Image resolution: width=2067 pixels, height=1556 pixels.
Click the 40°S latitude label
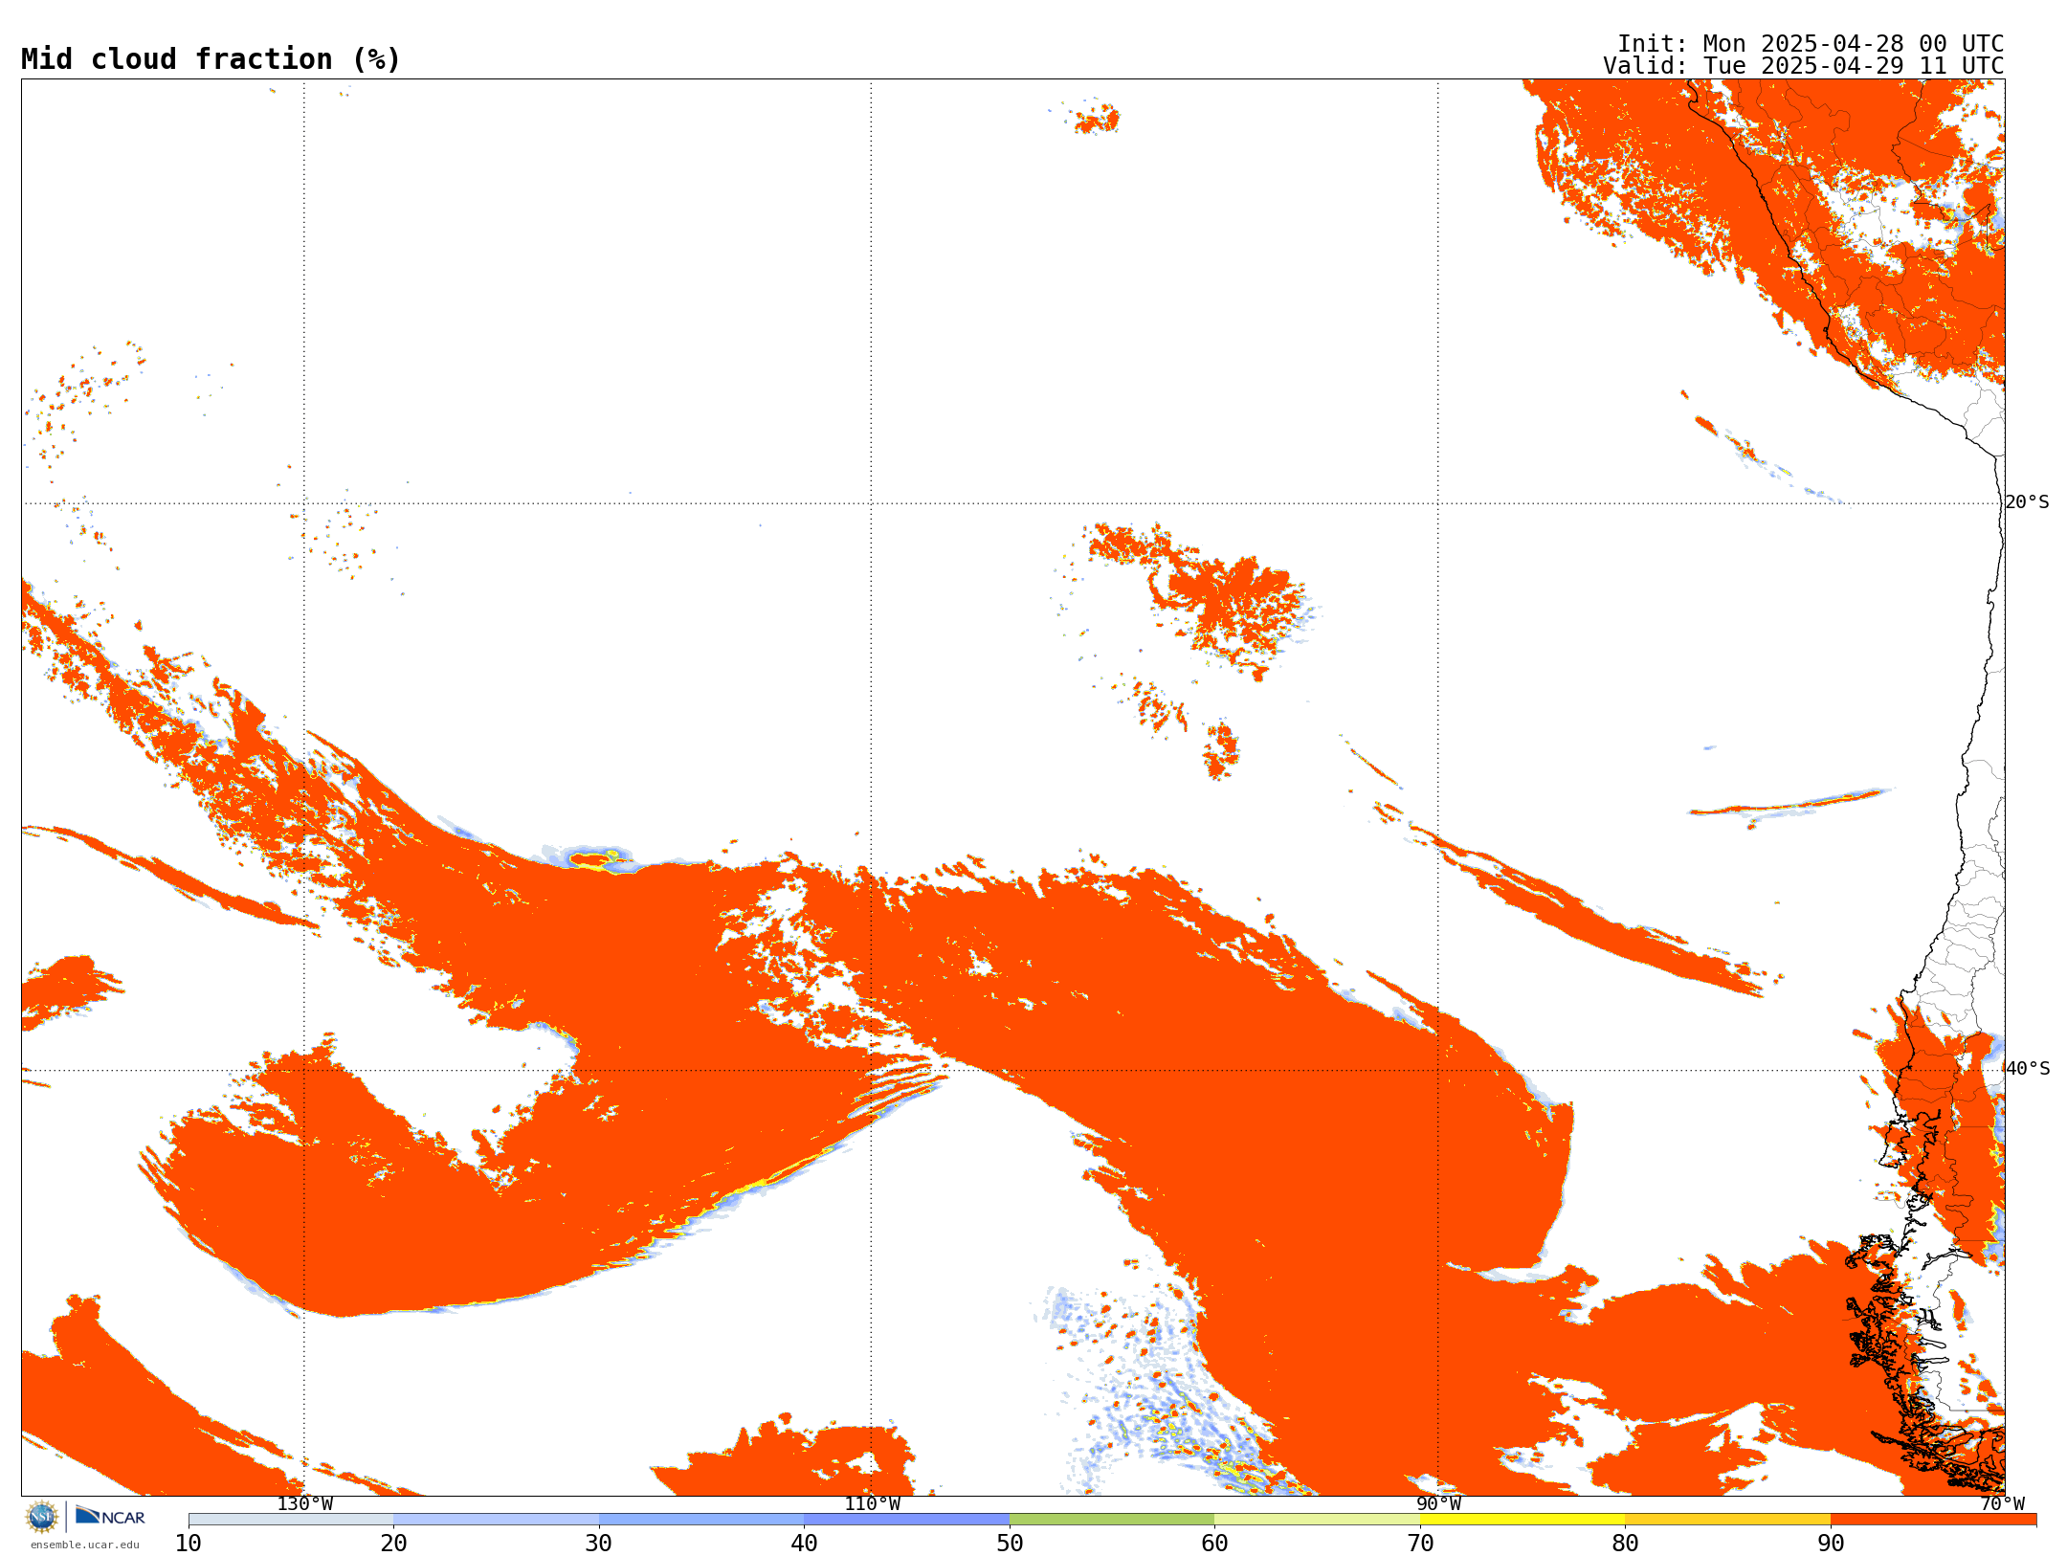coord(2027,1069)
